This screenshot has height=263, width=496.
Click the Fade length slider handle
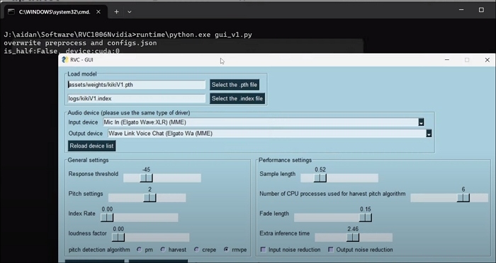point(366,218)
